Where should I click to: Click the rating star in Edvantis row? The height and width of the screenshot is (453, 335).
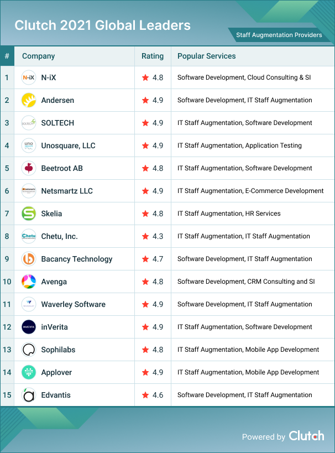[145, 395]
